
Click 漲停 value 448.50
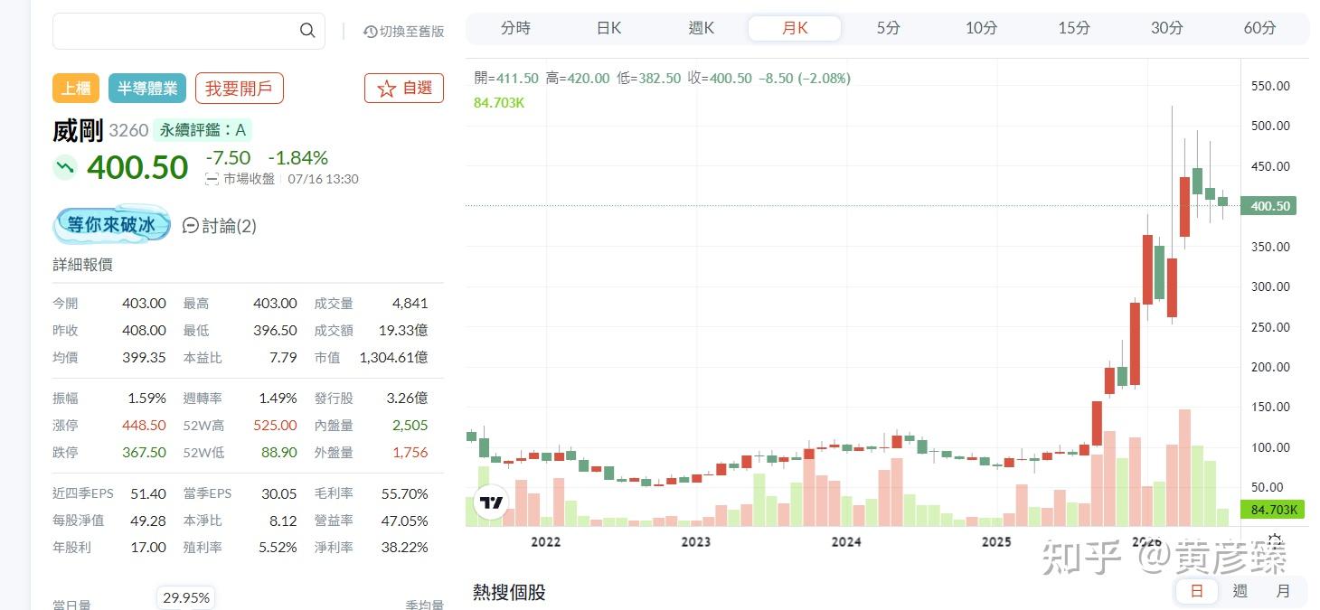(144, 425)
